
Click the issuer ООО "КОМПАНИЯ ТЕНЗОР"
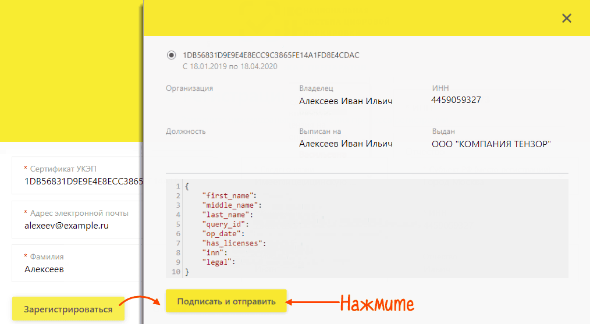tap(491, 144)
